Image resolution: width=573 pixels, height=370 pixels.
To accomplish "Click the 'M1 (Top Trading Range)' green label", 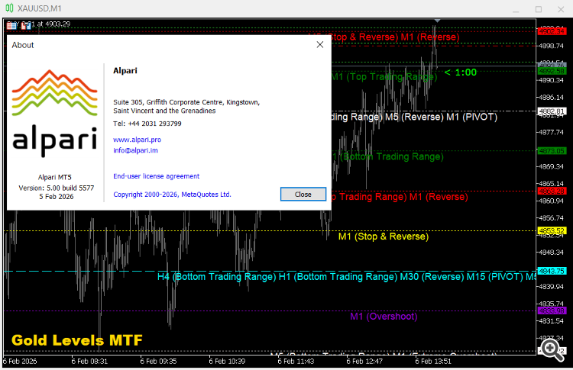I will tap(384, 76).
